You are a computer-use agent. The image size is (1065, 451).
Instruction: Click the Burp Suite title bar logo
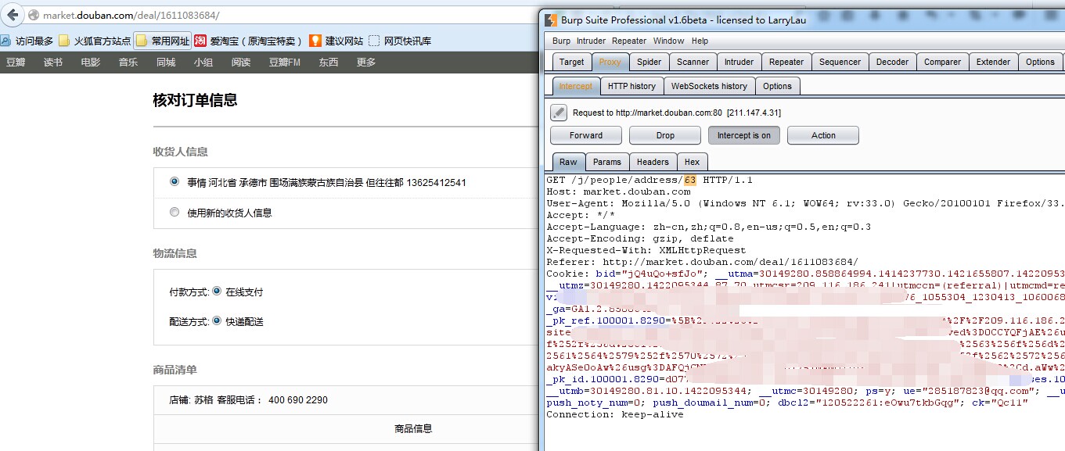point(551,20)
